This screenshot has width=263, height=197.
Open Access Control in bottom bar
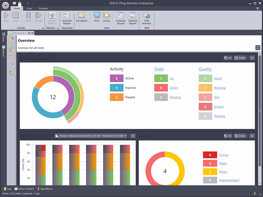(x=24, y=189)
